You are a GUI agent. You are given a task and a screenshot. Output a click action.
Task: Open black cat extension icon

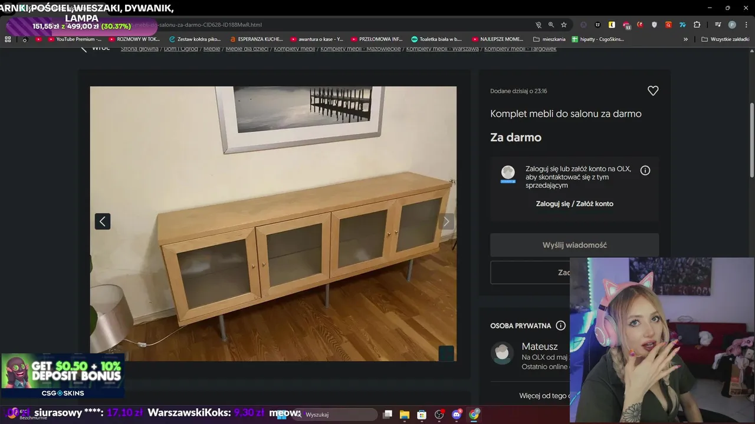coord(598,25)
